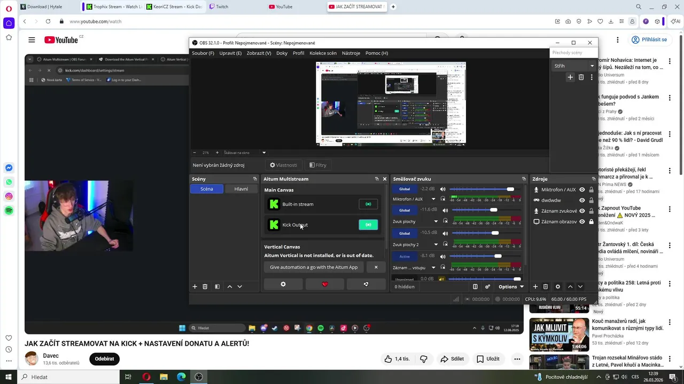This screenshot has height=384, width=684.
Task: Move scene up in Scény list
Action: point(230,287)
